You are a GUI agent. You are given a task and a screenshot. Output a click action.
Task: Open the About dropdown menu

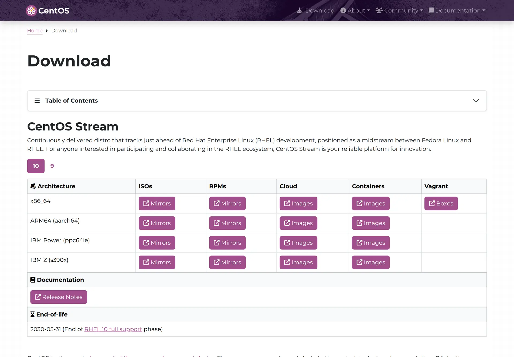click(x=355, y=10)
